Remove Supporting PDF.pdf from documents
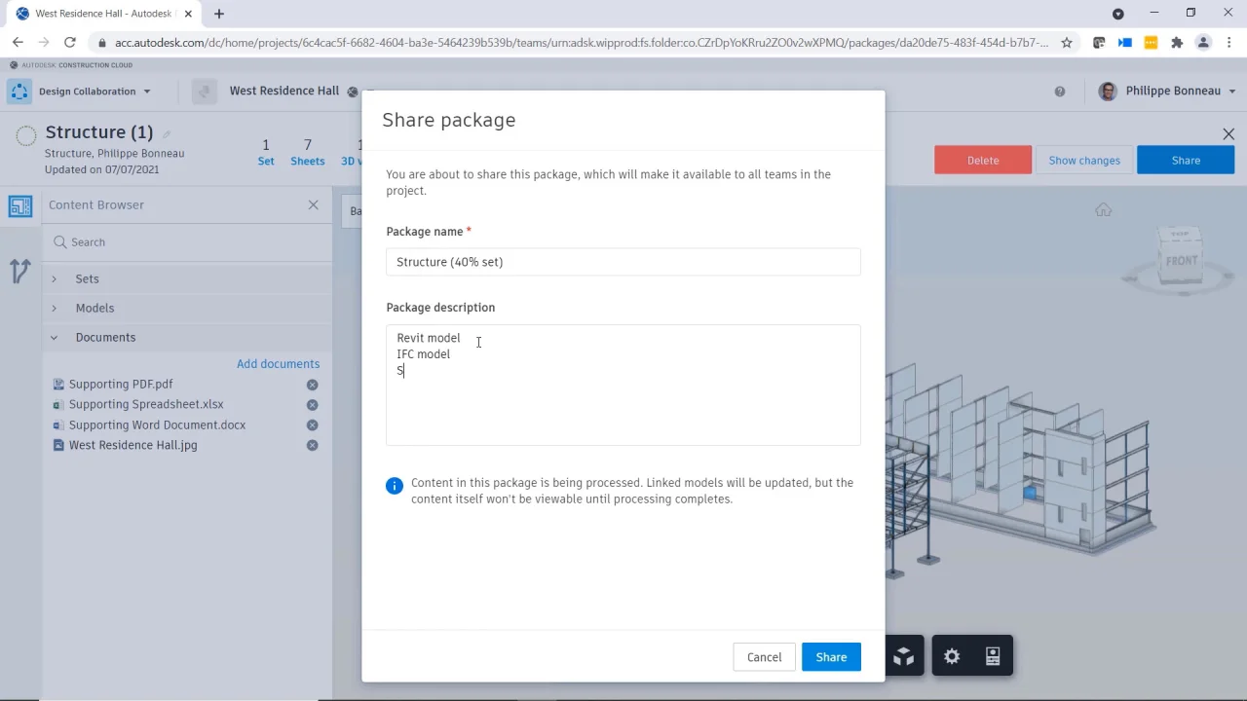 tap(313, 385)
